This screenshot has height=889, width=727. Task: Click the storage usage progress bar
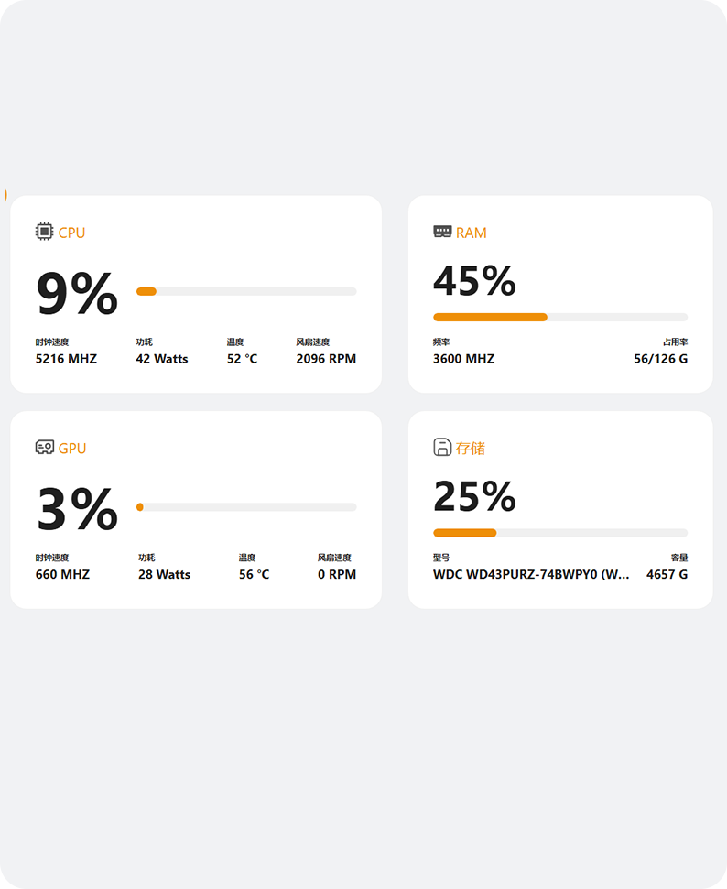560,532
